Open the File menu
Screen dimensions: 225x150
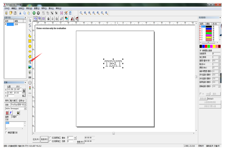pyautogui.click(x=7, y=8)
